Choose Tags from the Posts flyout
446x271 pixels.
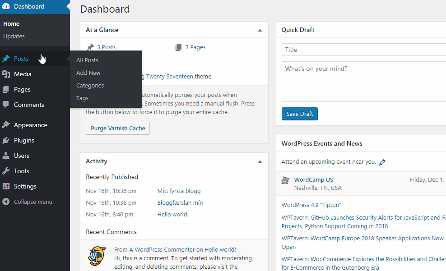(x=82, y=98)
